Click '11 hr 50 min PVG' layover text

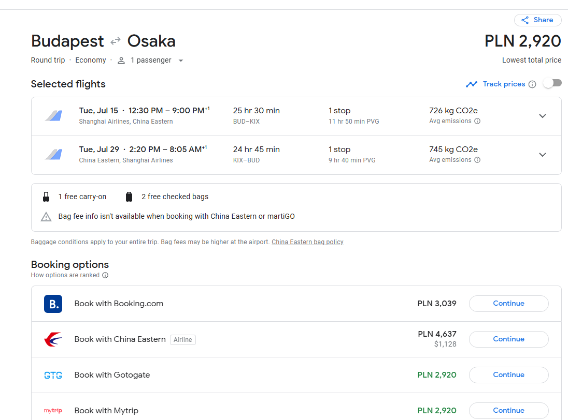click(354, 122)
